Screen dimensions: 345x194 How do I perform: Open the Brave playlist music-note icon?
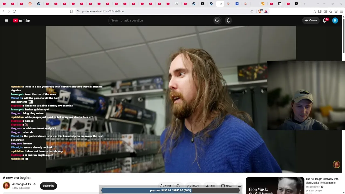(x=314, y=11)
